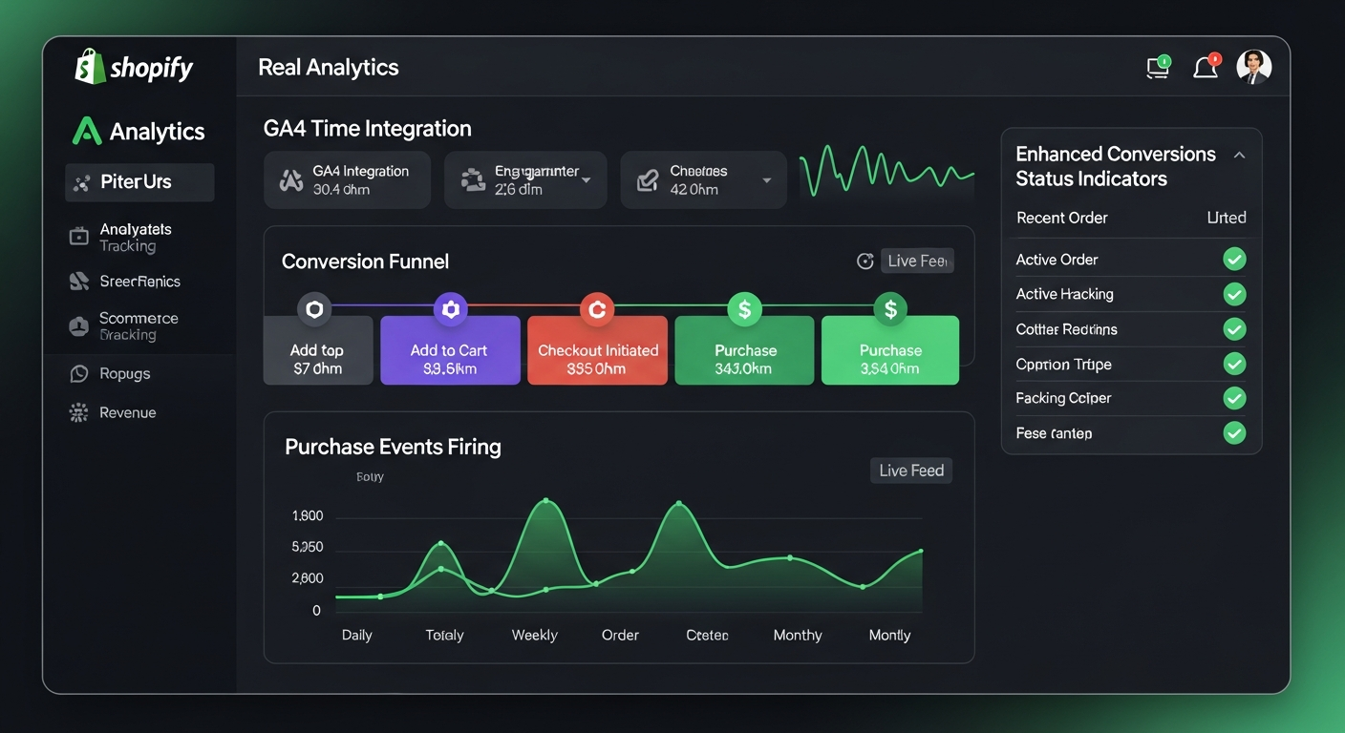Open the notifications bell icon

point(1206,67)
